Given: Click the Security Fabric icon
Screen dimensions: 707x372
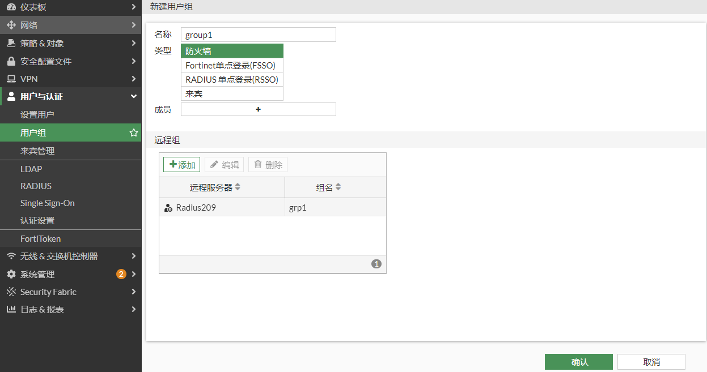Looking at the screenshot, I should [11, 292].
